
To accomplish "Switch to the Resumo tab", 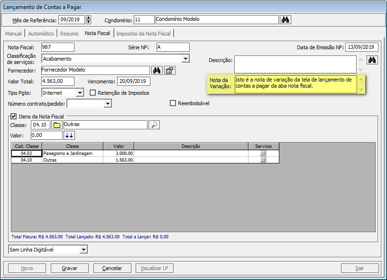I will click(x=69, y=34).
